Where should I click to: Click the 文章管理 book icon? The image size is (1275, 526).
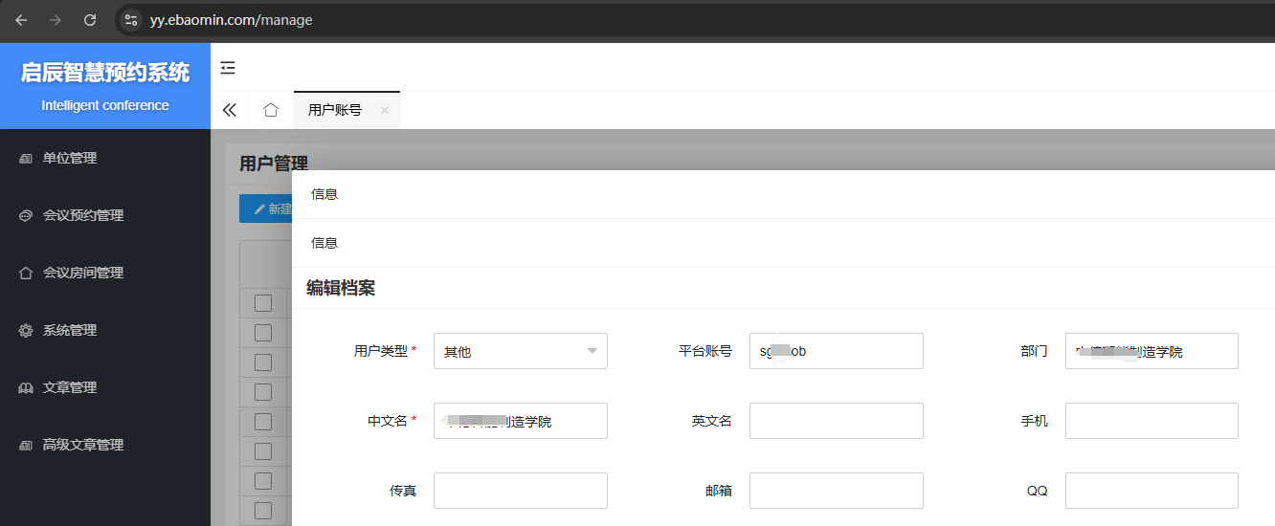point(26,388)
